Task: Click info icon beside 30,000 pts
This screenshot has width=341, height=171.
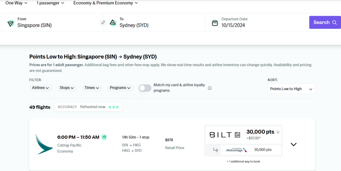Action: pyautogui.click(x=278, y=132)
